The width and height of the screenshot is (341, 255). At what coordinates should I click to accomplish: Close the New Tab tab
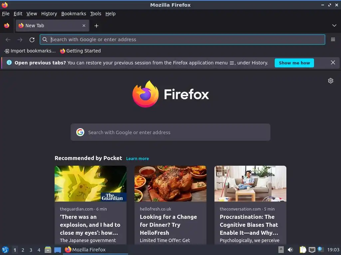(x=84, y=26)
